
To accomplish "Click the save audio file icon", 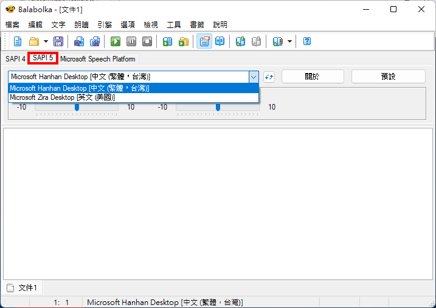I will [x=79, y=42].
